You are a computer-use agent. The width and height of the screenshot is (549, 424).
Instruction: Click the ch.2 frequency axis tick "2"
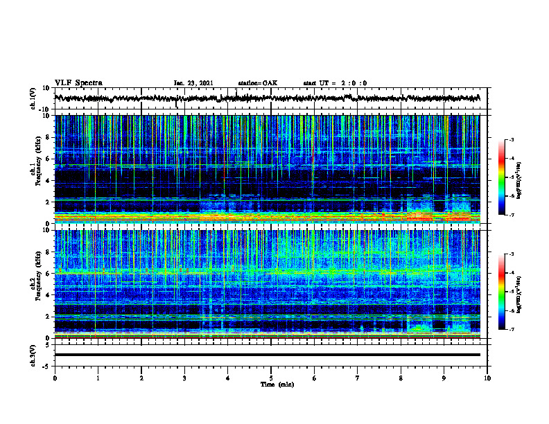click(49, 317)
